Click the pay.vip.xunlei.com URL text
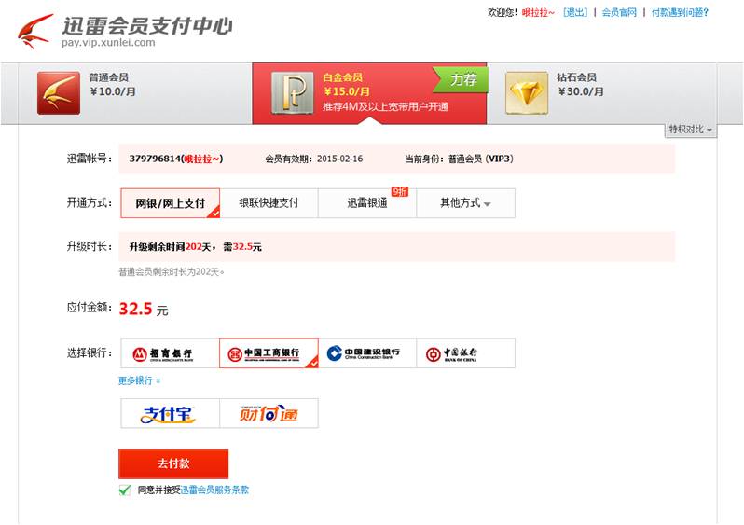 tap(108, 42)
